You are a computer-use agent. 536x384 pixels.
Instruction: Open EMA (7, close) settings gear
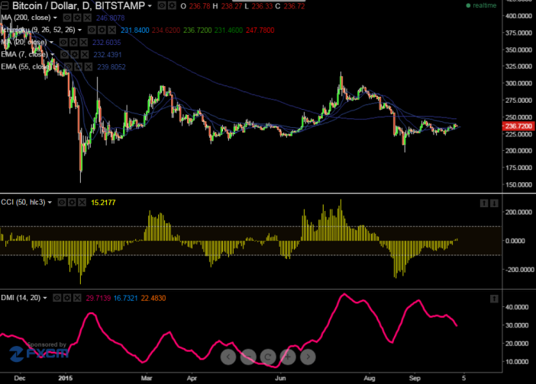coord(75,55)
